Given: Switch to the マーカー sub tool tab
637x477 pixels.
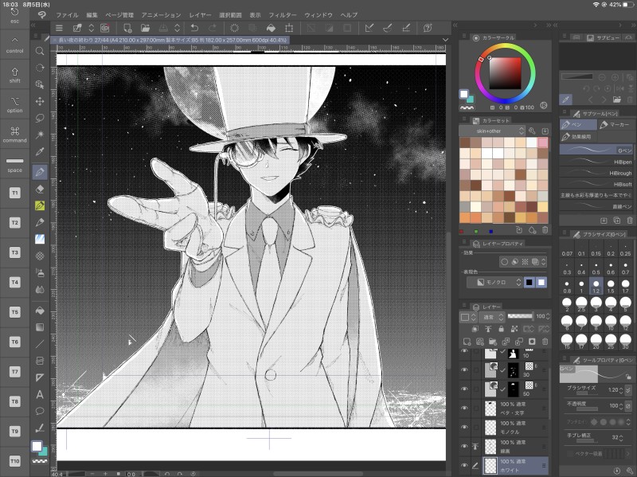Looking at the screenshot, I should [616, 125].
